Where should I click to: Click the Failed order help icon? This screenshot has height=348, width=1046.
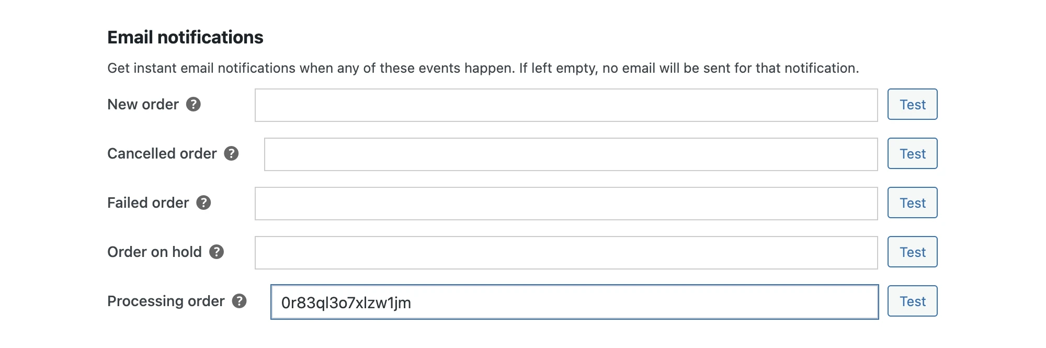click(x=203, y=203)
